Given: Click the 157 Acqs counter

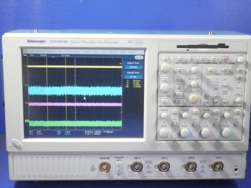Looking at the screenshot, I should (x=65, y=55).
